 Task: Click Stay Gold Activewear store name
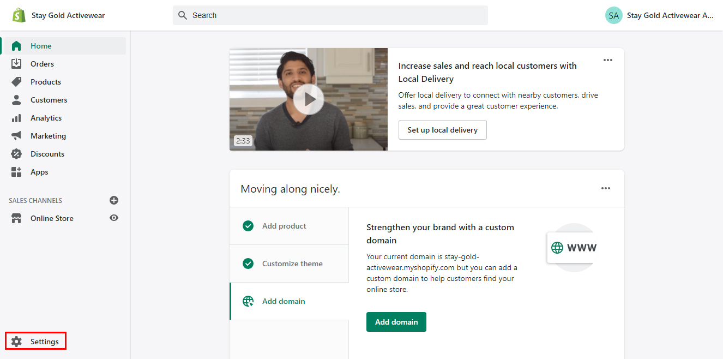68,15
